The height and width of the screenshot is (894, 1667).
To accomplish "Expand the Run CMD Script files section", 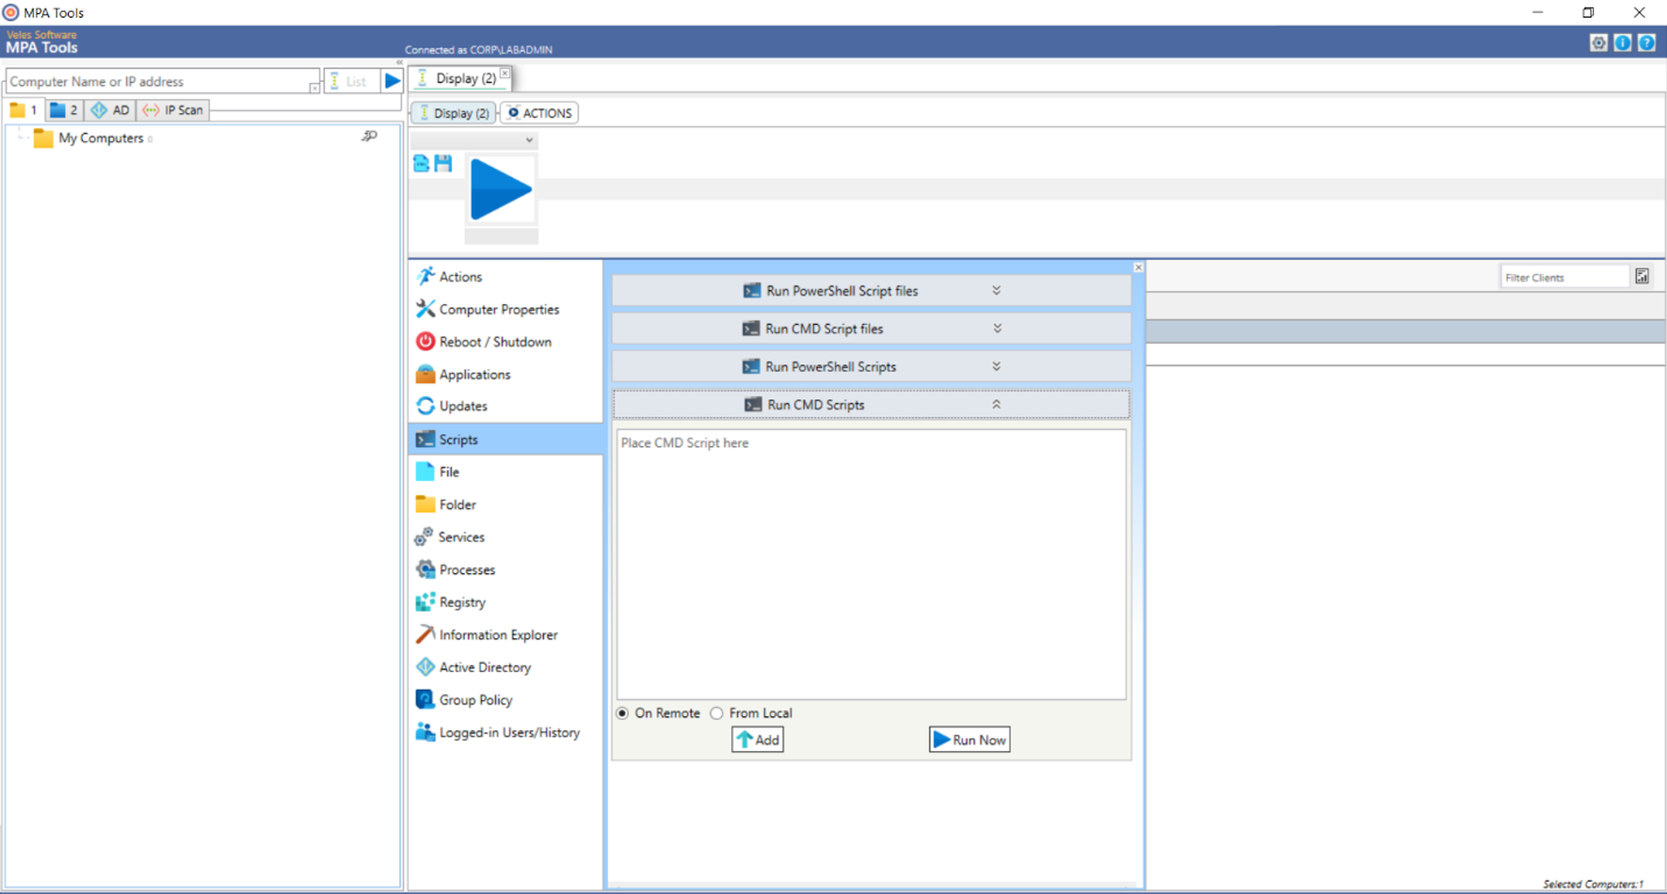I will [871, 329].
